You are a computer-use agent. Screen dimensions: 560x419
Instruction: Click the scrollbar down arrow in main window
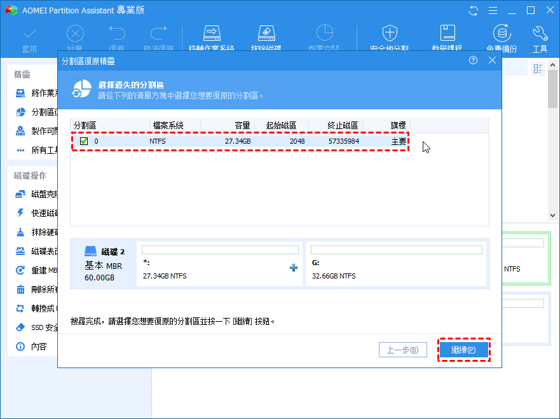pos(552,216)
